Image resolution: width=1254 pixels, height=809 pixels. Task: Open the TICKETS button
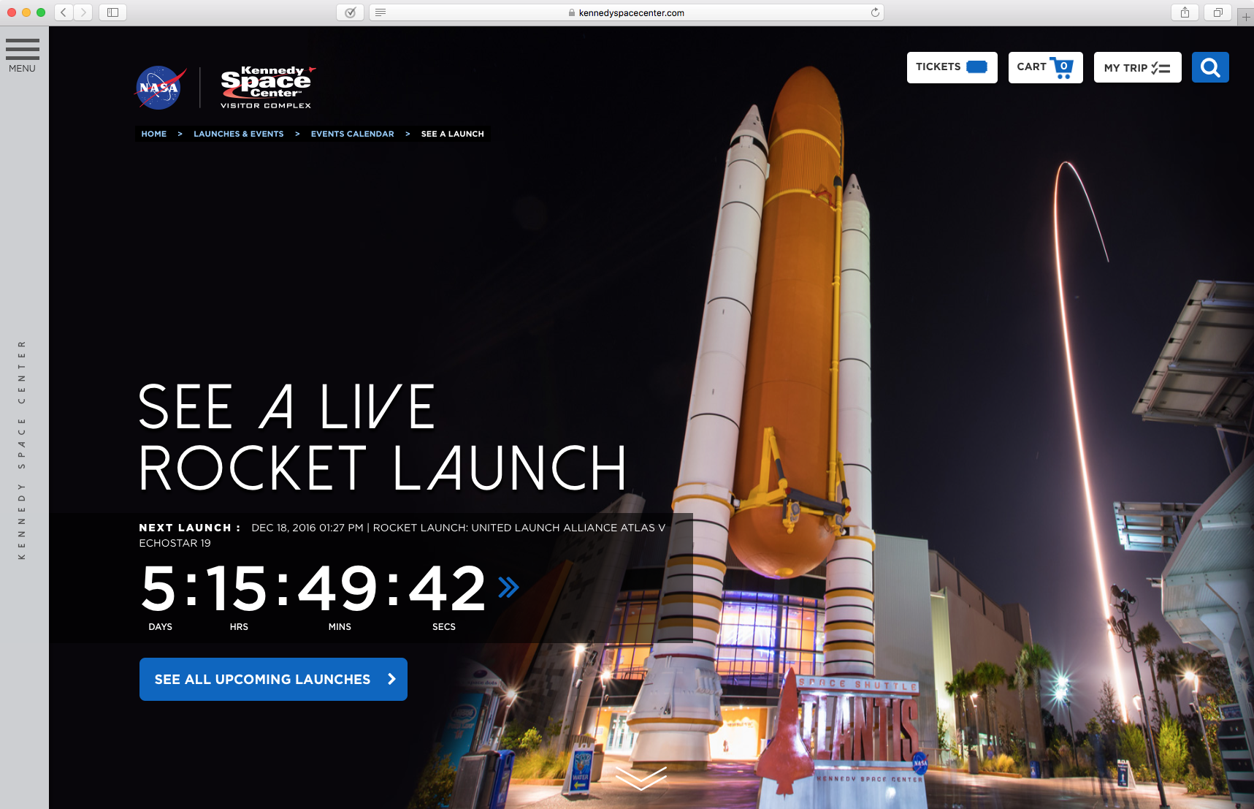[952, 67]
